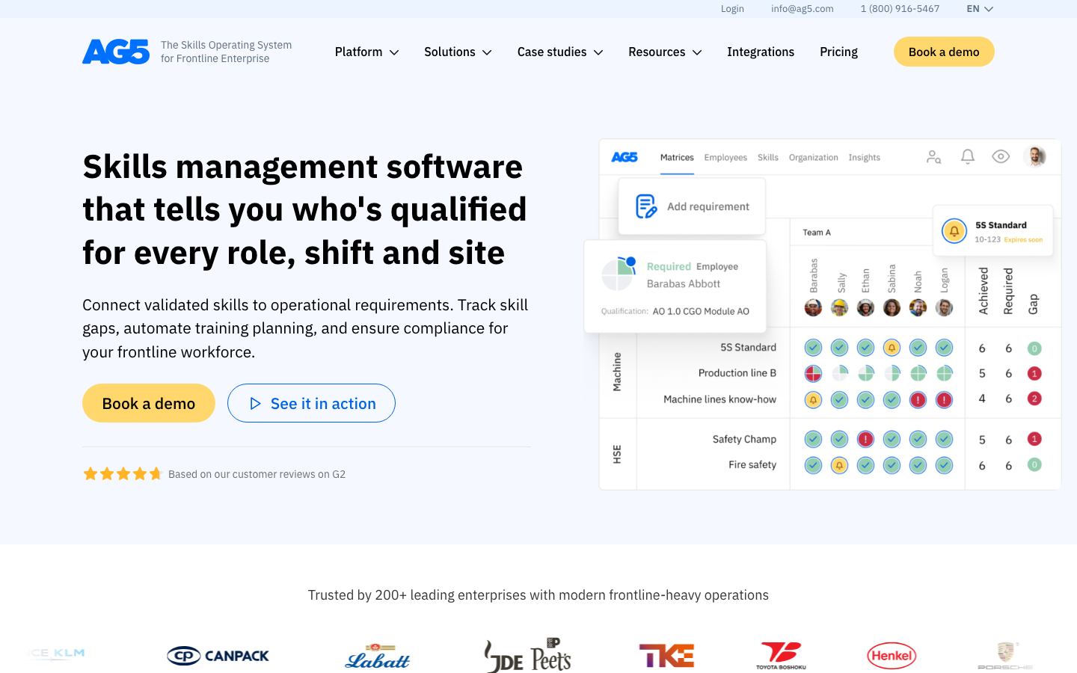Click the AG5 logo in header

(x=116, y=52)
